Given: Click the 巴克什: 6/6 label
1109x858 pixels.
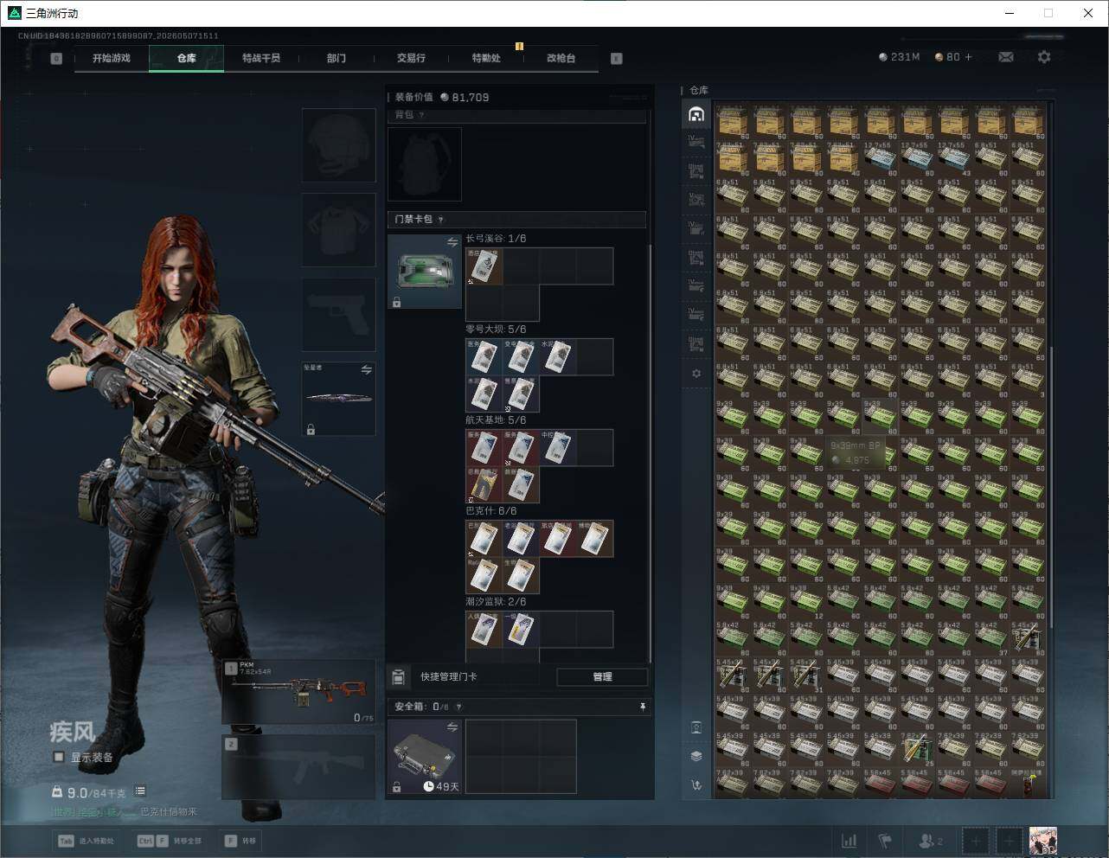Looking at the screenshot, I should coord(490,510).
